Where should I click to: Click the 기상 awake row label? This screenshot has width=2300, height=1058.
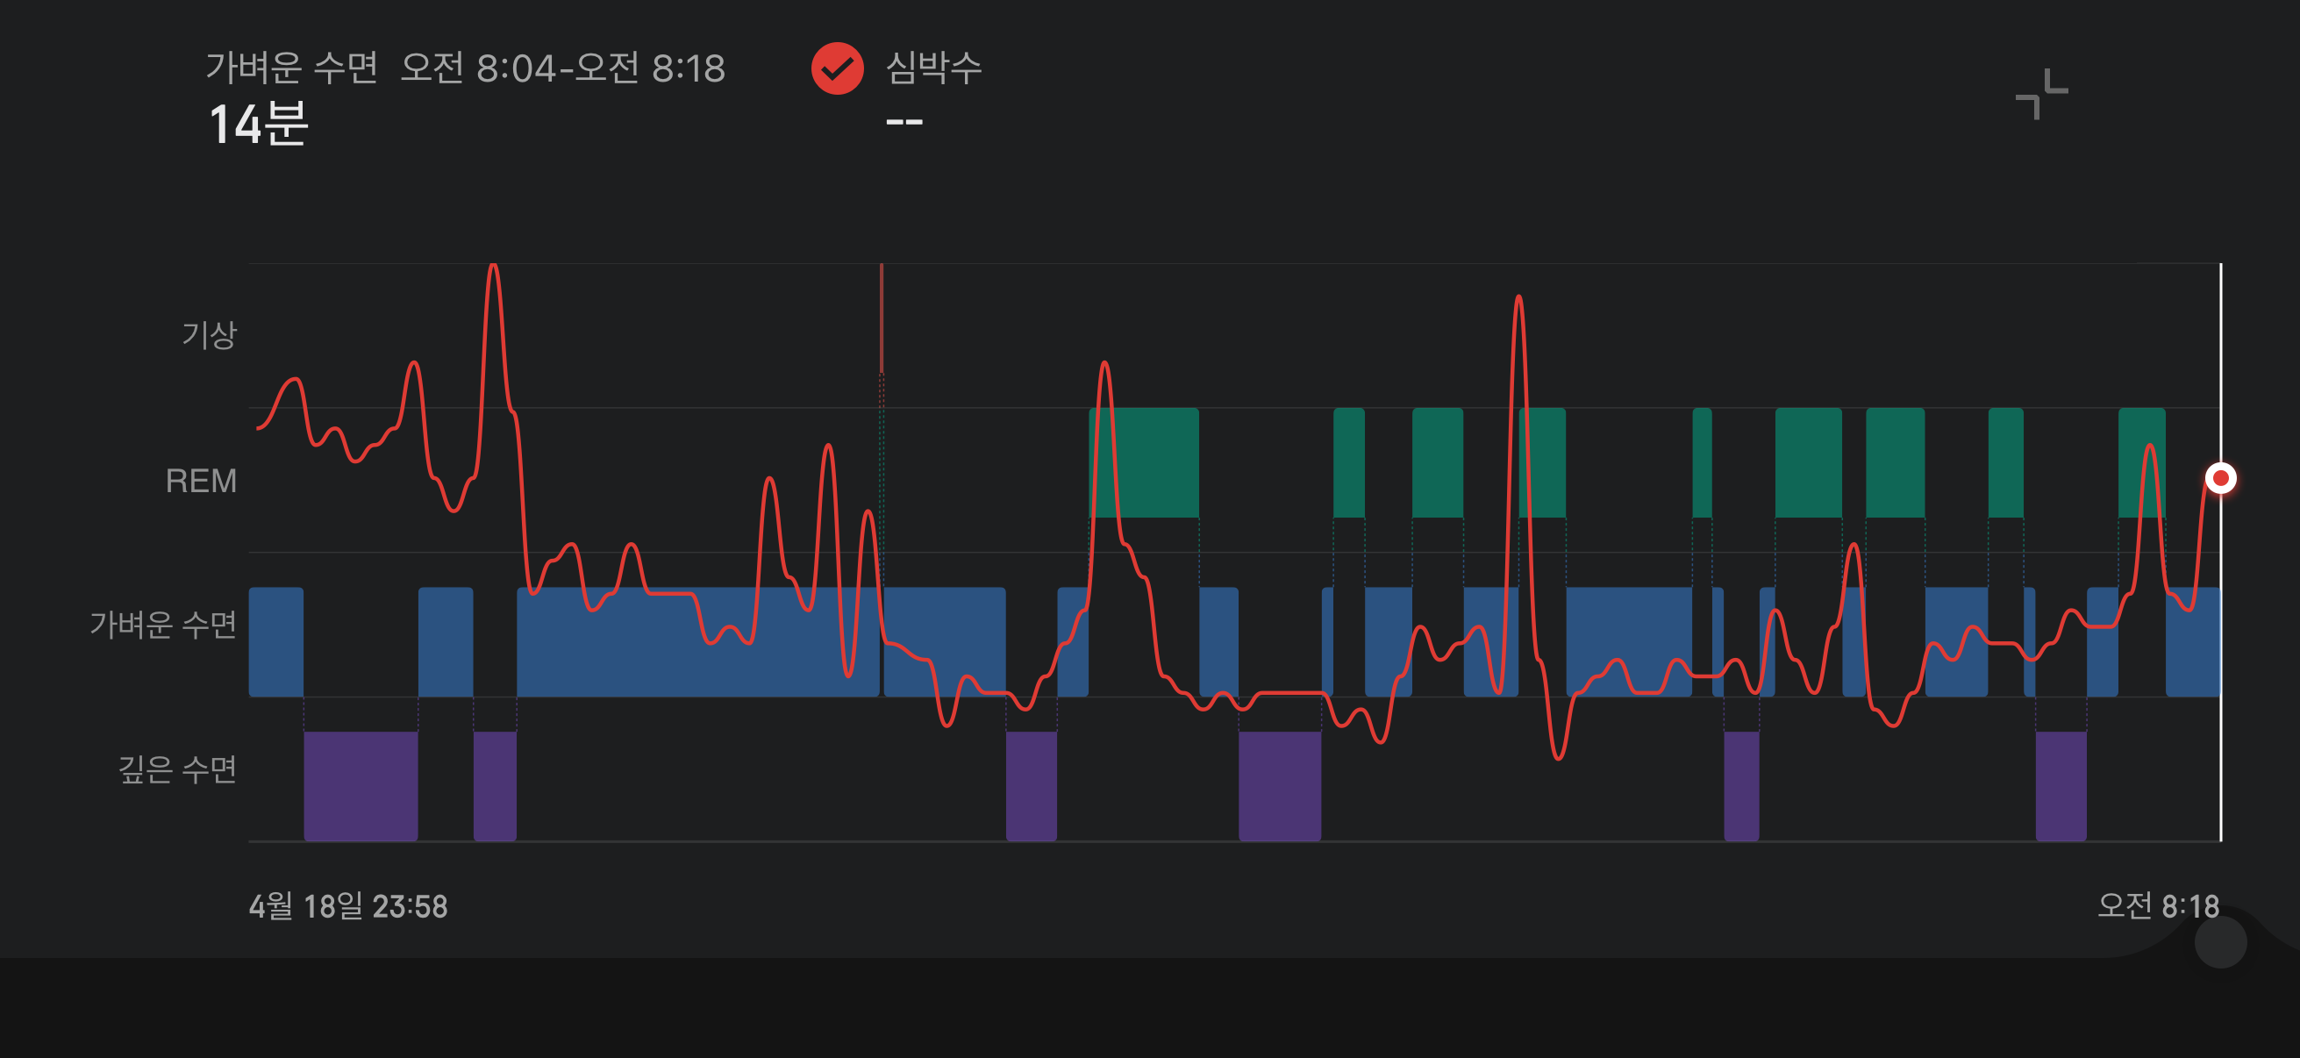209,336
